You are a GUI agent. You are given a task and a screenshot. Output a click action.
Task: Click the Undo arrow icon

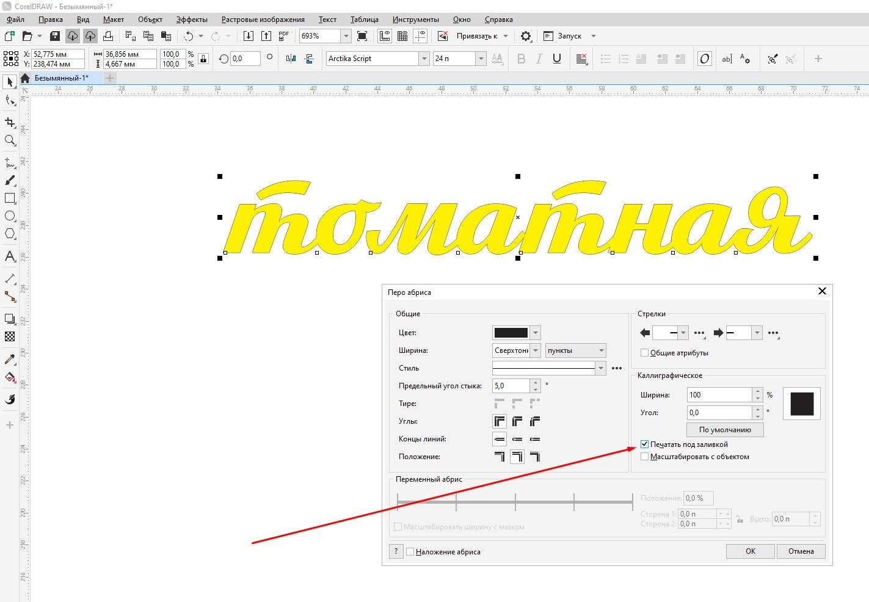pos(189,36)
